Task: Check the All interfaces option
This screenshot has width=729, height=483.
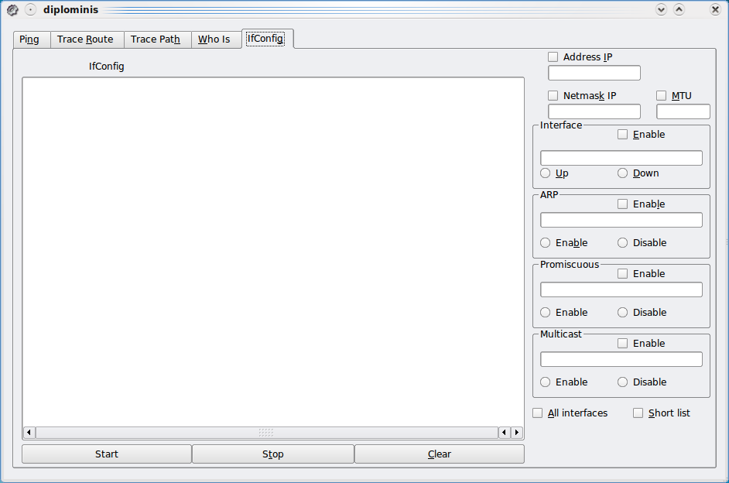Action: coord(538,413)
